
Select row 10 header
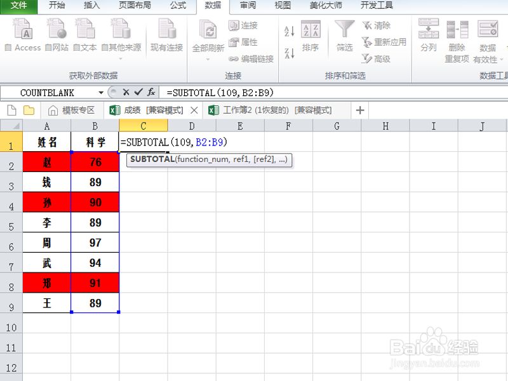(11, 323)
